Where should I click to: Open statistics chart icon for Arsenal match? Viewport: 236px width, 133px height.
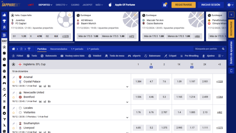point(40,86)
